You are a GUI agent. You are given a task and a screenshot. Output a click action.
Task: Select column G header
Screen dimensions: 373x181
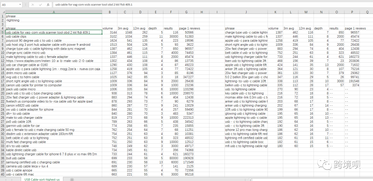(186, 12)
